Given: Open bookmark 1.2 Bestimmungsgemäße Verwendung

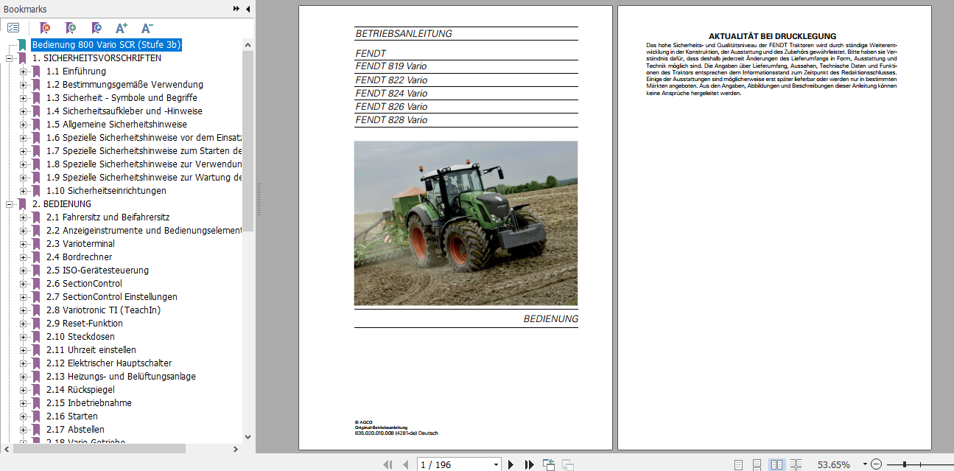Looking at the screenshot, I should [x=124, y=85].
